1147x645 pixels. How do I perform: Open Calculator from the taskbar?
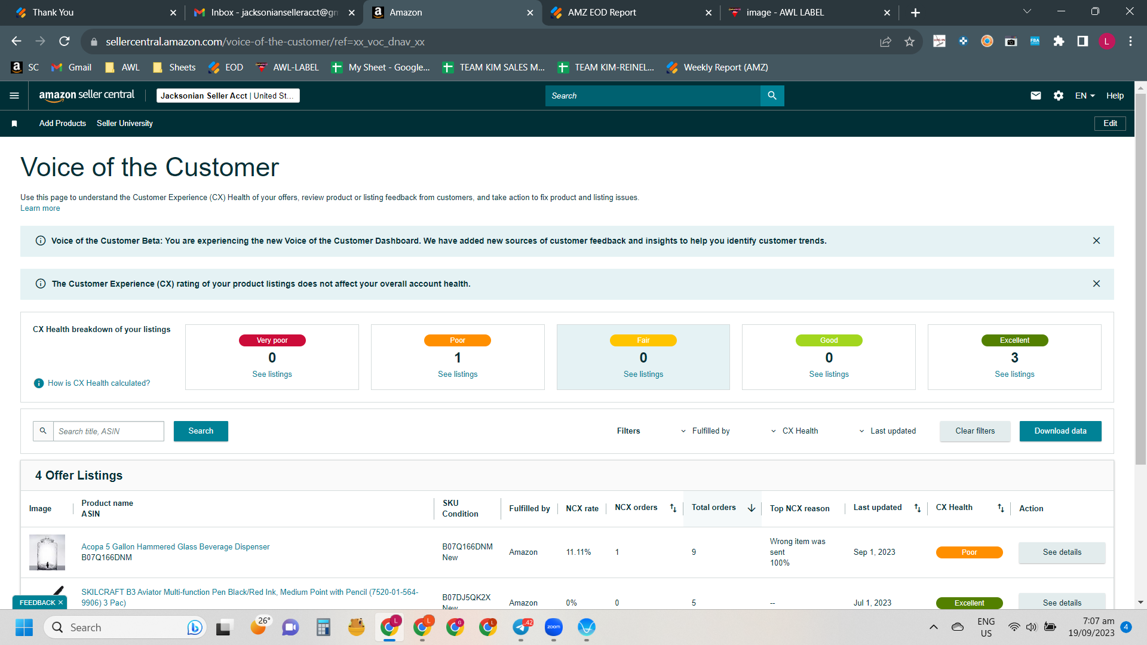point(323,627)
